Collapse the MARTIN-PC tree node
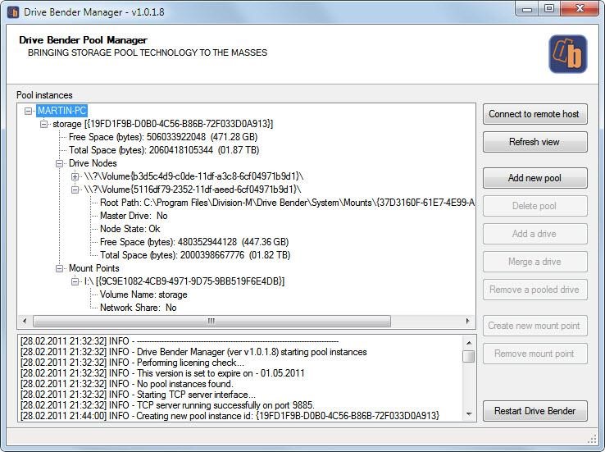605x452 pixels. click(30, 111)
